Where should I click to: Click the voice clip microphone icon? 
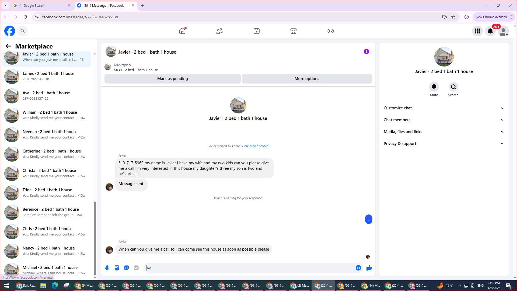(x=107, y=268)
